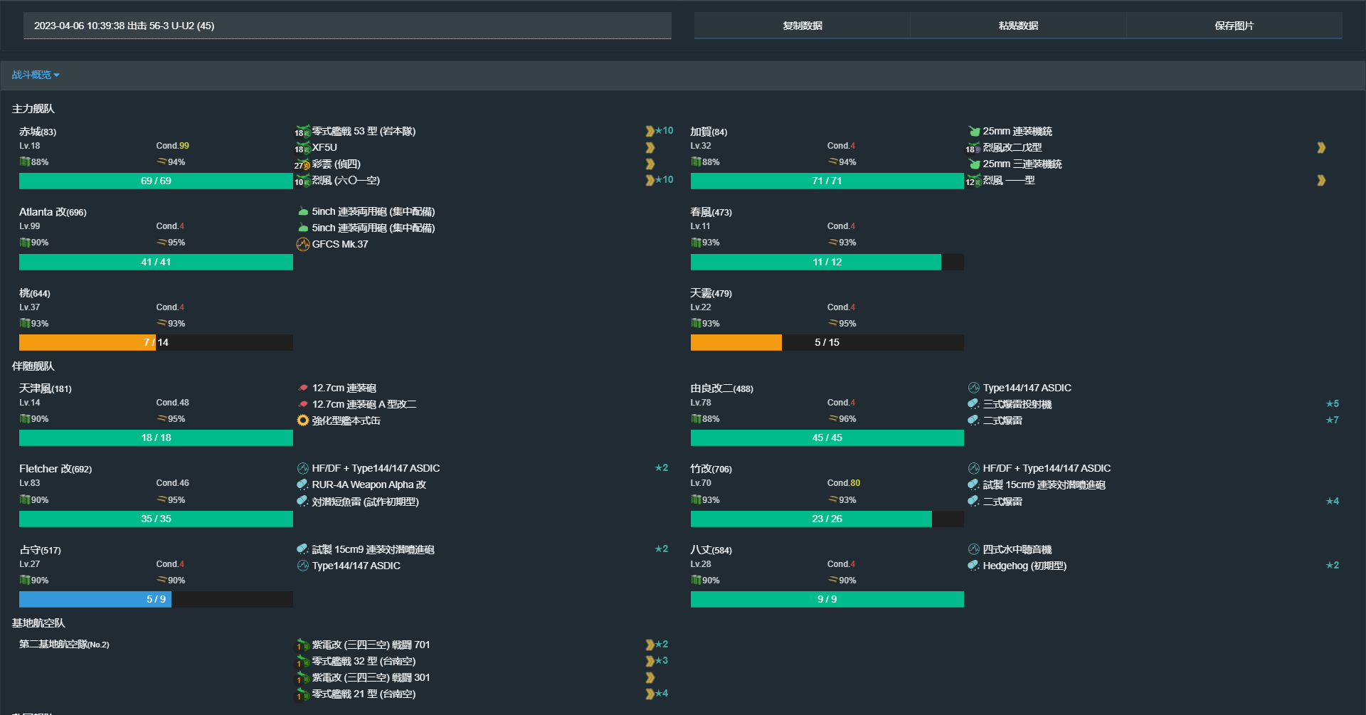Click the 粘贴数据 tab
The image size is (1366, 715).
point(1017,26)
